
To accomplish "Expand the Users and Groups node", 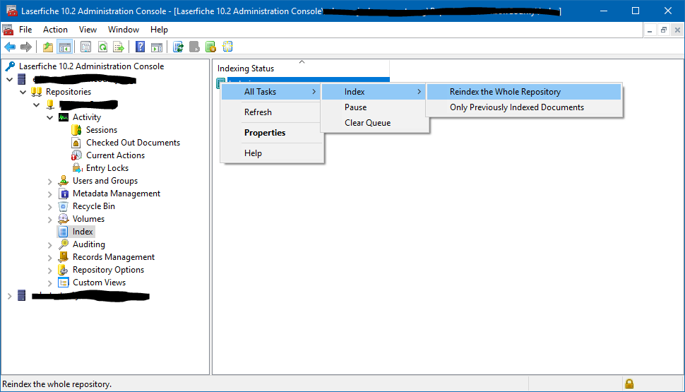I will coord(50,182).
